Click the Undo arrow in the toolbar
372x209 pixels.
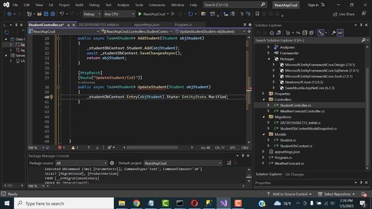[x=62, y=14]
